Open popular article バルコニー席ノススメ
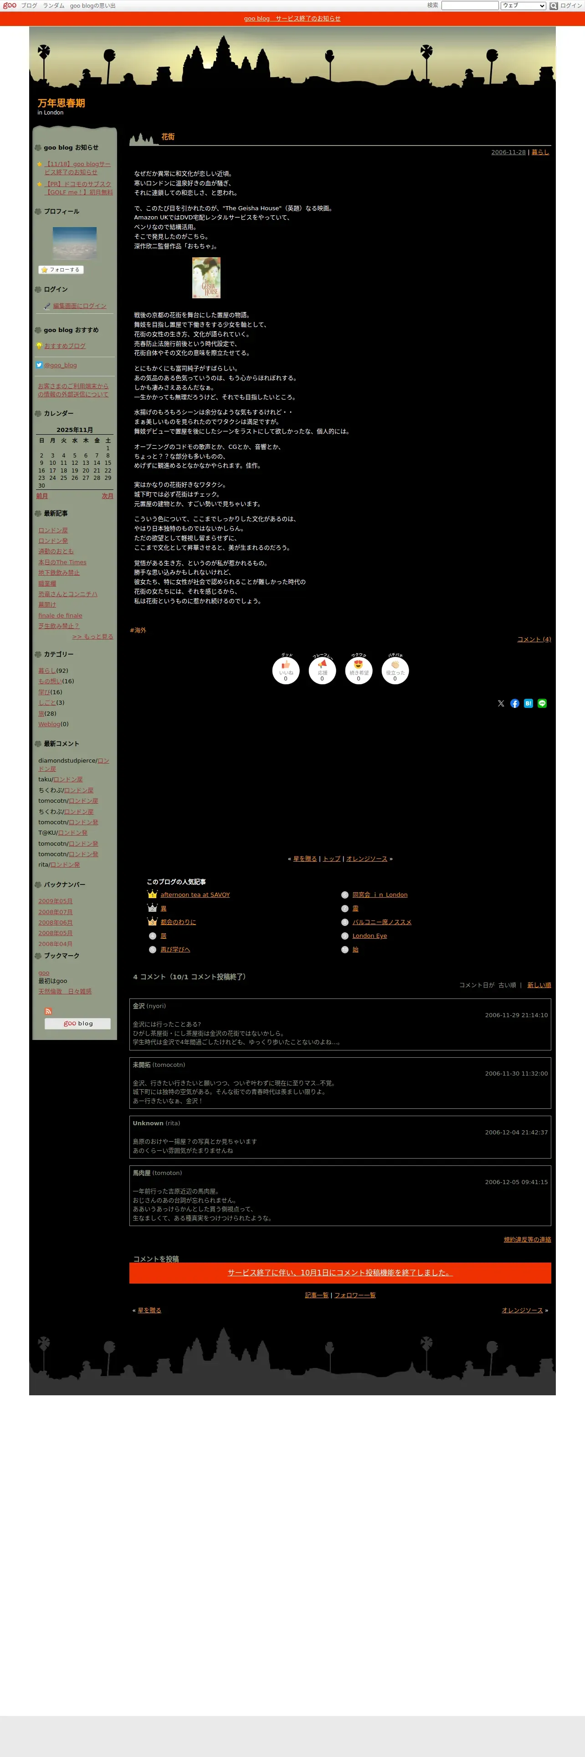This screenshot has width=585, height=1757. [x=382, y=922]
